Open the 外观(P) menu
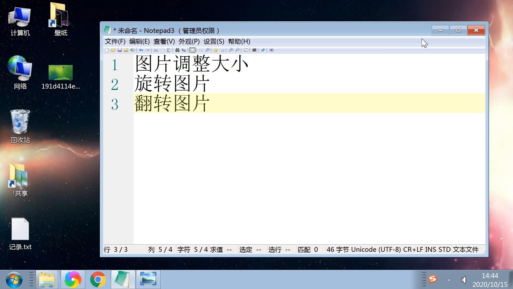Viewport: 513px width, 289px height. click(189, 41)
